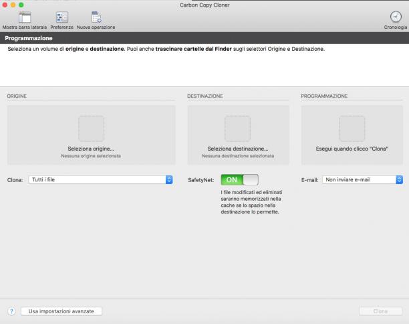Click Seleziona destinazione... selector
The height and width of the screenshot is (324, 409).
point(238,135)
